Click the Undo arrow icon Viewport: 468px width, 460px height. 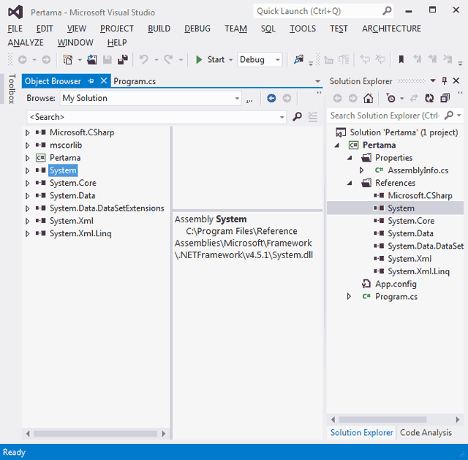tap(144, 60)
